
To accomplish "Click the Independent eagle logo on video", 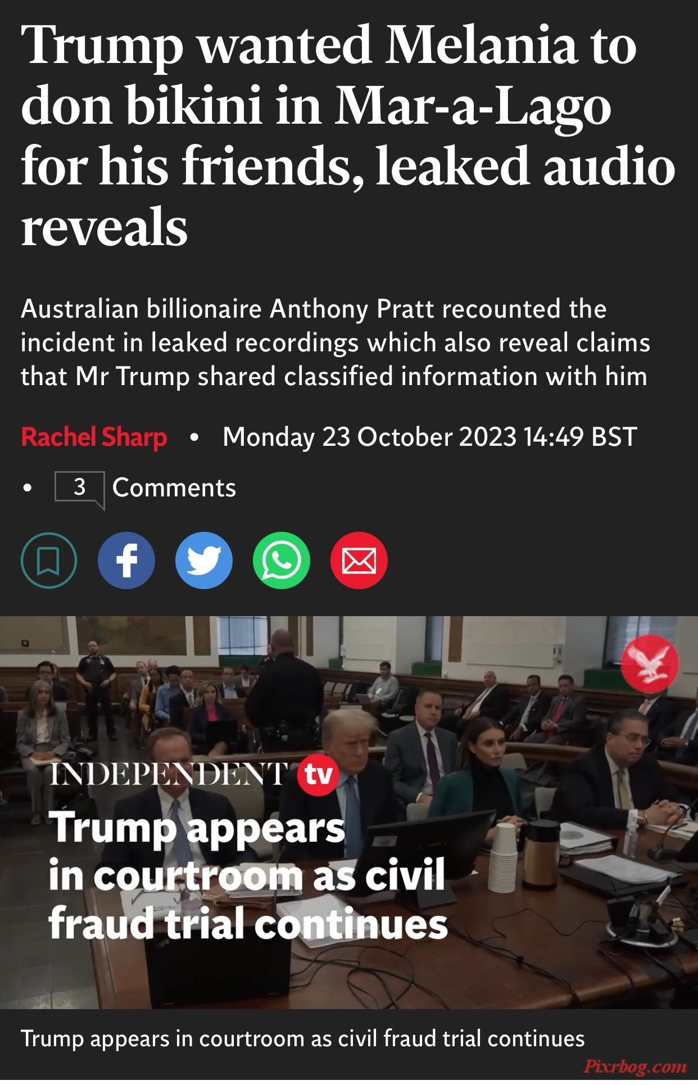I will point(651,664).
